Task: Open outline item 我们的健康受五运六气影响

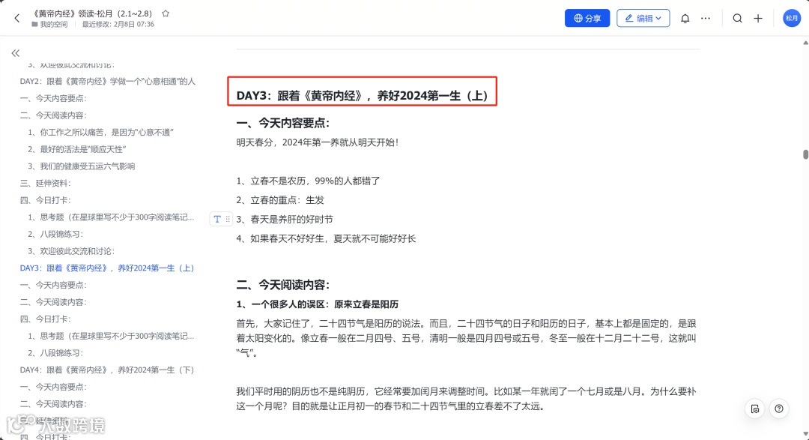Action: [x=82, y=166]
